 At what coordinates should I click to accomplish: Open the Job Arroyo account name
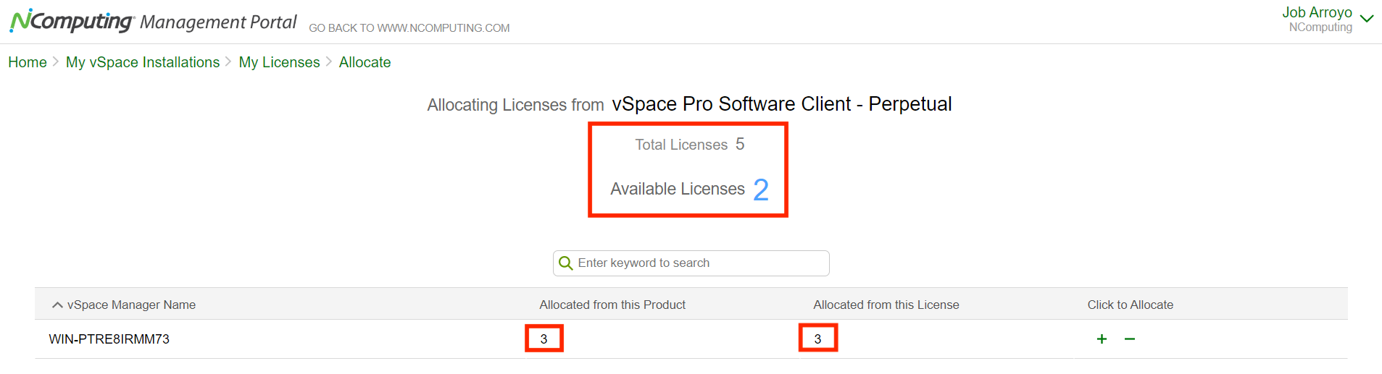coord(1316,12)
